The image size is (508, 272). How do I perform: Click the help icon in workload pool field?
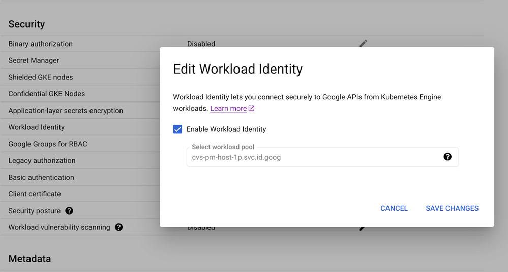pyautogui.click(x=447, y=157)
